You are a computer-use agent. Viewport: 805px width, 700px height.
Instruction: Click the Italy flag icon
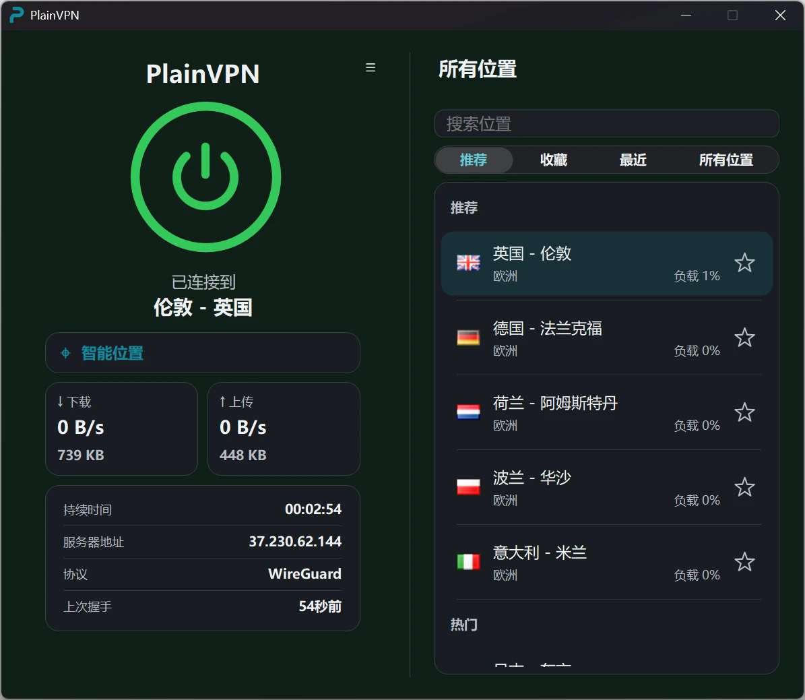[468, 562]
